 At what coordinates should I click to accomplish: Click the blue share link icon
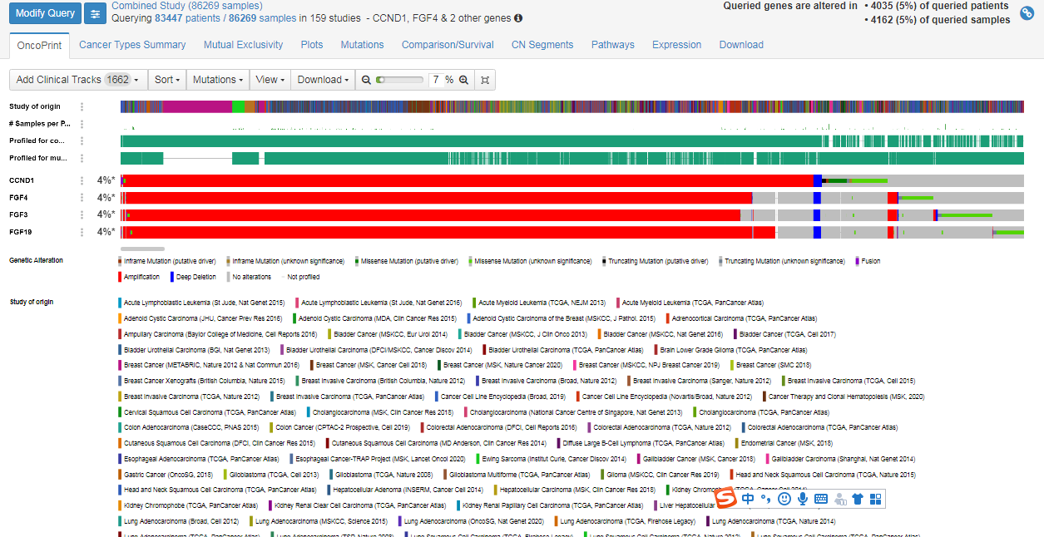point(1027,12)
